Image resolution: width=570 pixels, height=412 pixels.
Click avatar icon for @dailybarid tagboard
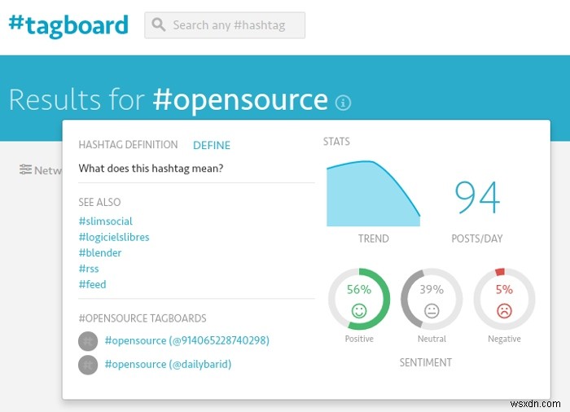pyautogui.click(x=88, y=365)
